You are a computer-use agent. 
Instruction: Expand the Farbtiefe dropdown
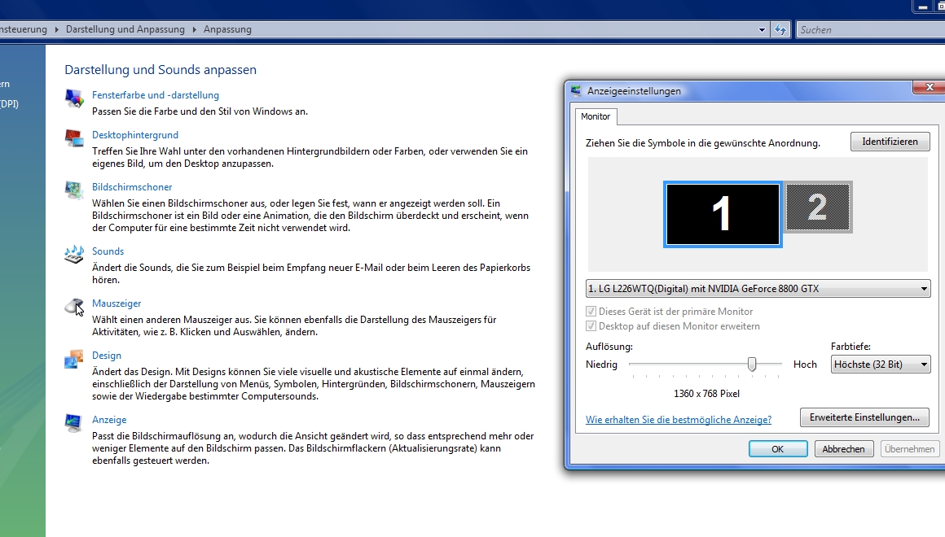click(x=881, y=365)
